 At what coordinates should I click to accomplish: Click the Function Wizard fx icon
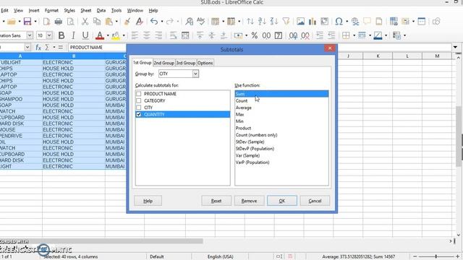[x=38, y=48]
